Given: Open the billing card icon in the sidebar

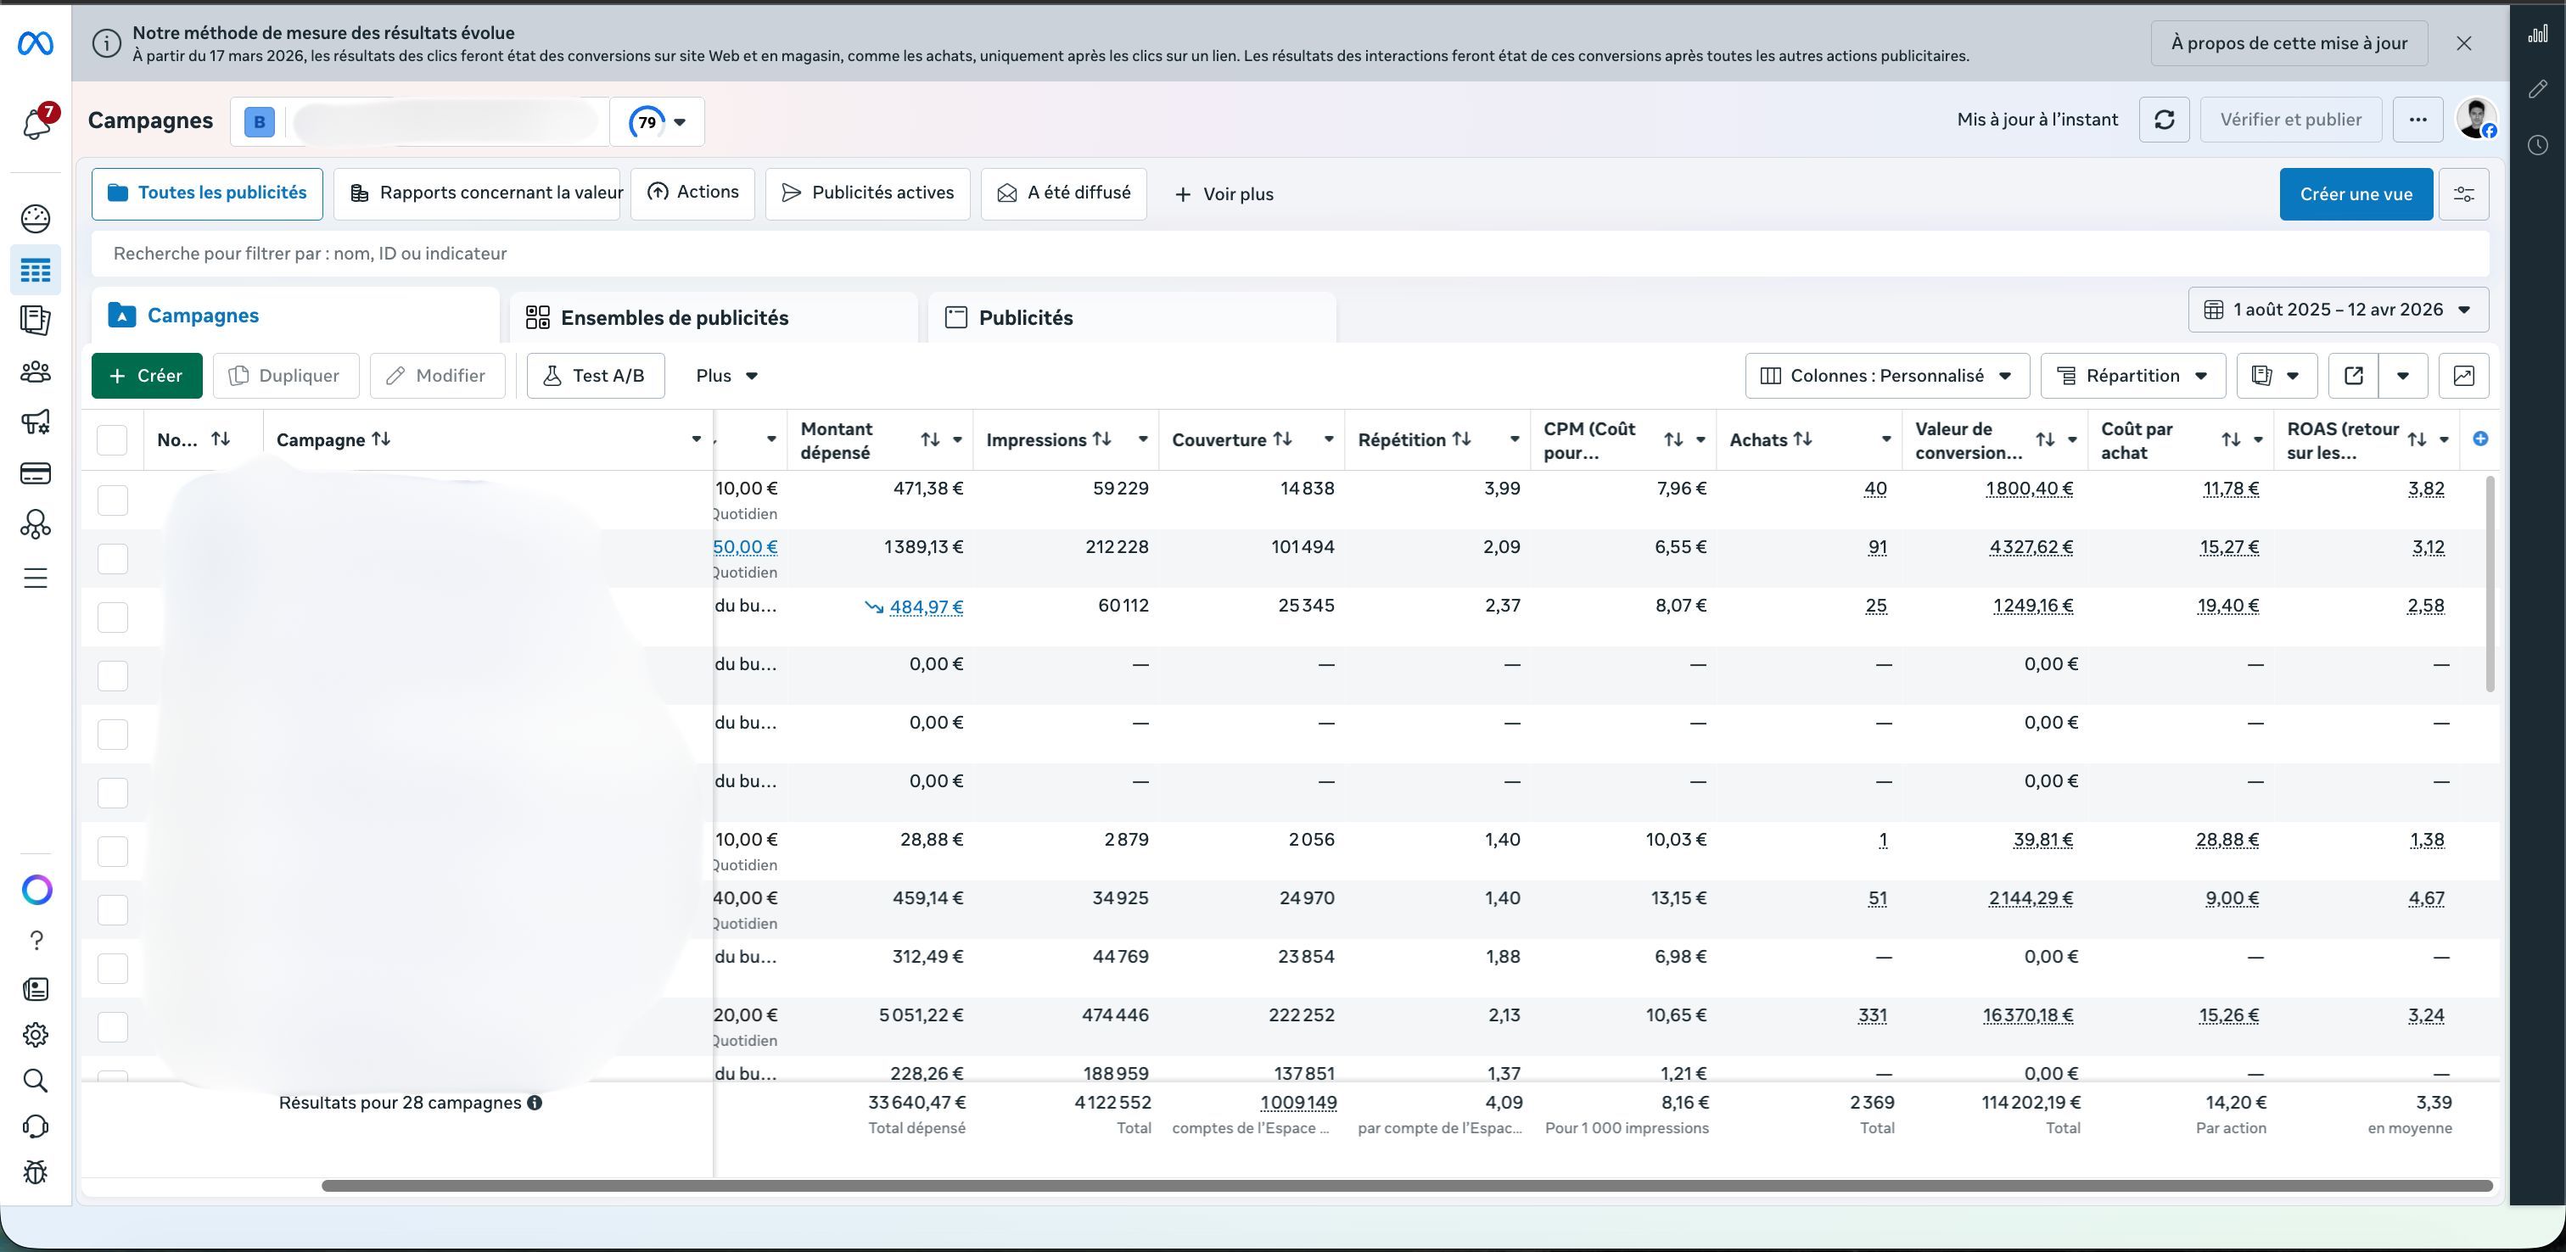Looking at the screenshot, I should [36, 474].
